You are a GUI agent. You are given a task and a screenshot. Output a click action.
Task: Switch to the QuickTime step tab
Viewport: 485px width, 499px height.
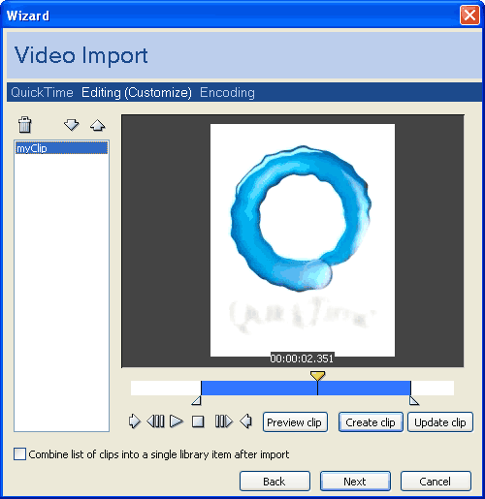coord(42,93)
